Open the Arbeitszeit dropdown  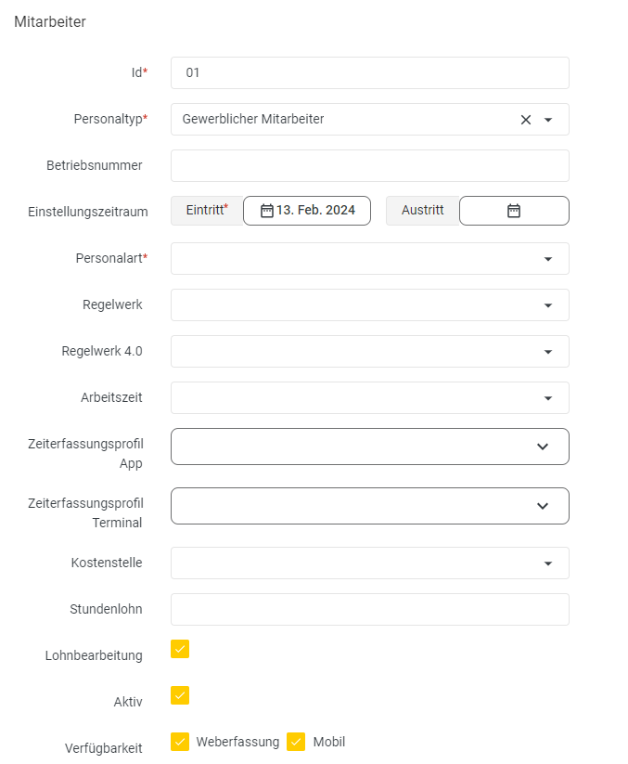370,397
